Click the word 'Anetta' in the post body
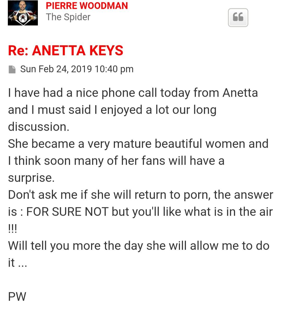 (x=240, y=93)
